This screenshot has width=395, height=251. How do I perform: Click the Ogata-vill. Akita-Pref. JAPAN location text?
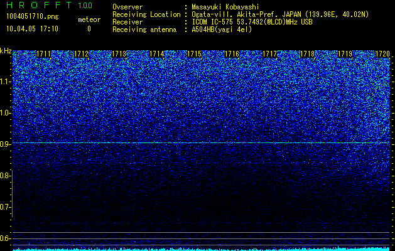point(280,14)
